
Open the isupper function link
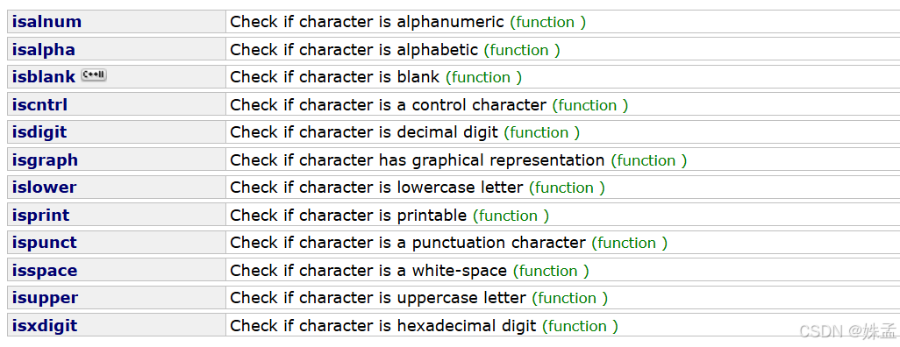tap(45, 298)
